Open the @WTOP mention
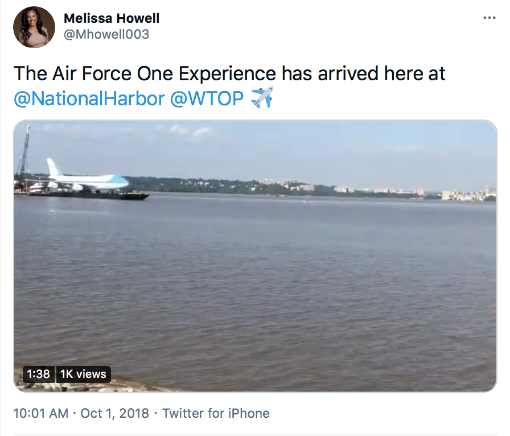 [x=207, y=98]
